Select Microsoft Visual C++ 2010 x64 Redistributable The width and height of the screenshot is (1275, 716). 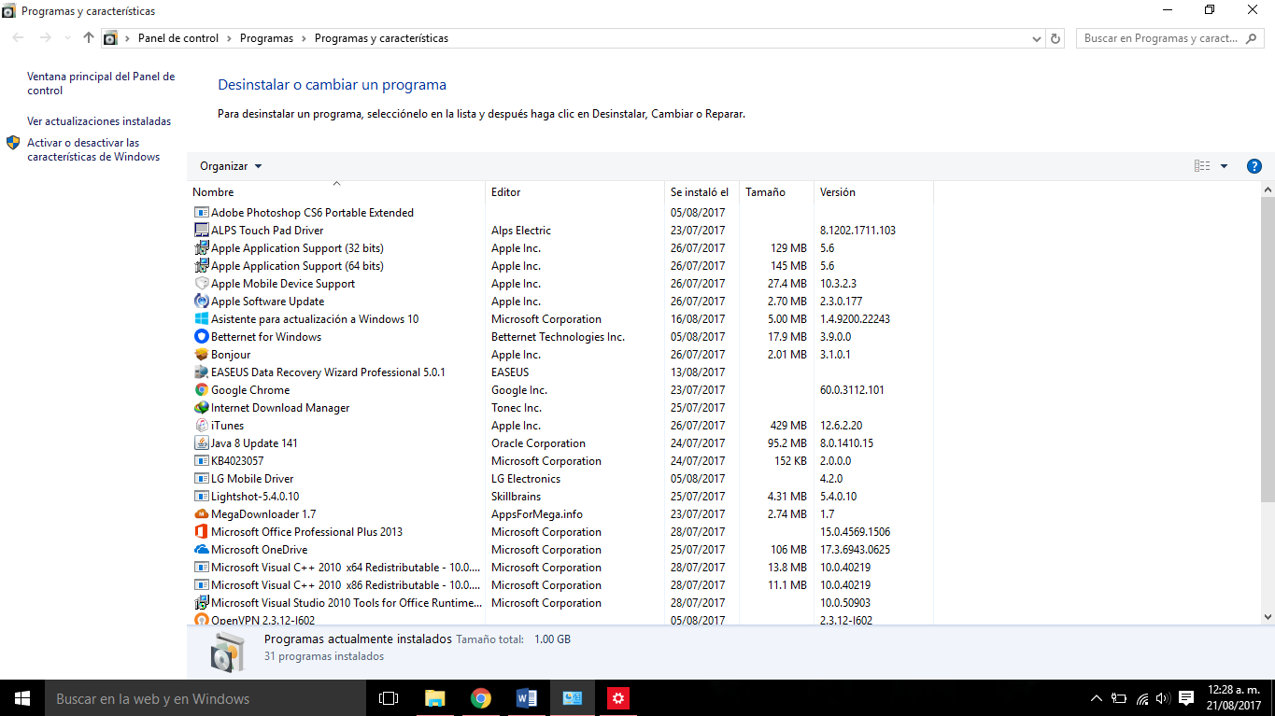[x=346, y=568]
